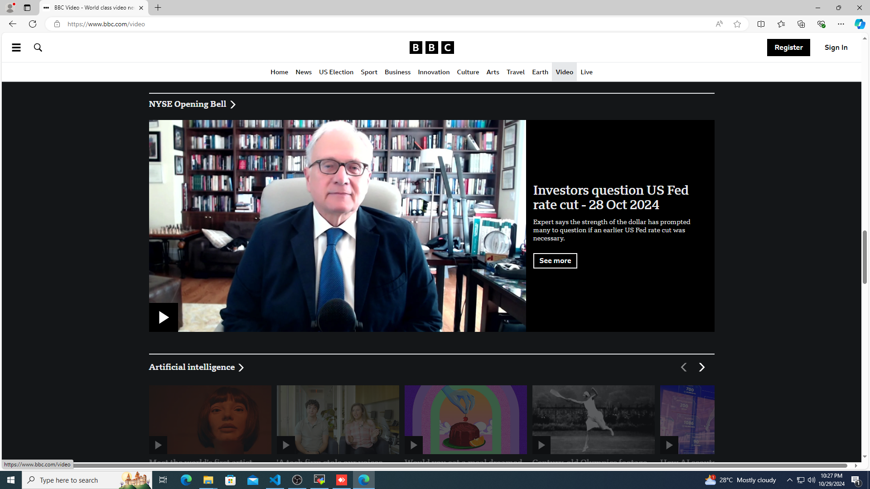870x489 pixels.
Task: Click the taskbar volume icon
Action: pos(811,480)
